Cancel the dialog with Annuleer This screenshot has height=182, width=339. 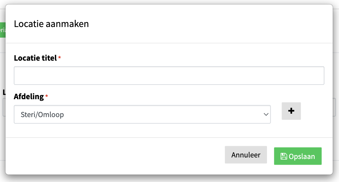point(246,155)
